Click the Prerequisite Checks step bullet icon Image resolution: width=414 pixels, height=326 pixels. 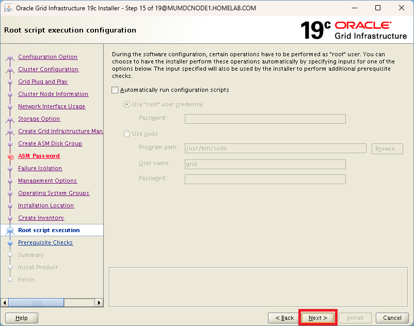tap(10, 243)
